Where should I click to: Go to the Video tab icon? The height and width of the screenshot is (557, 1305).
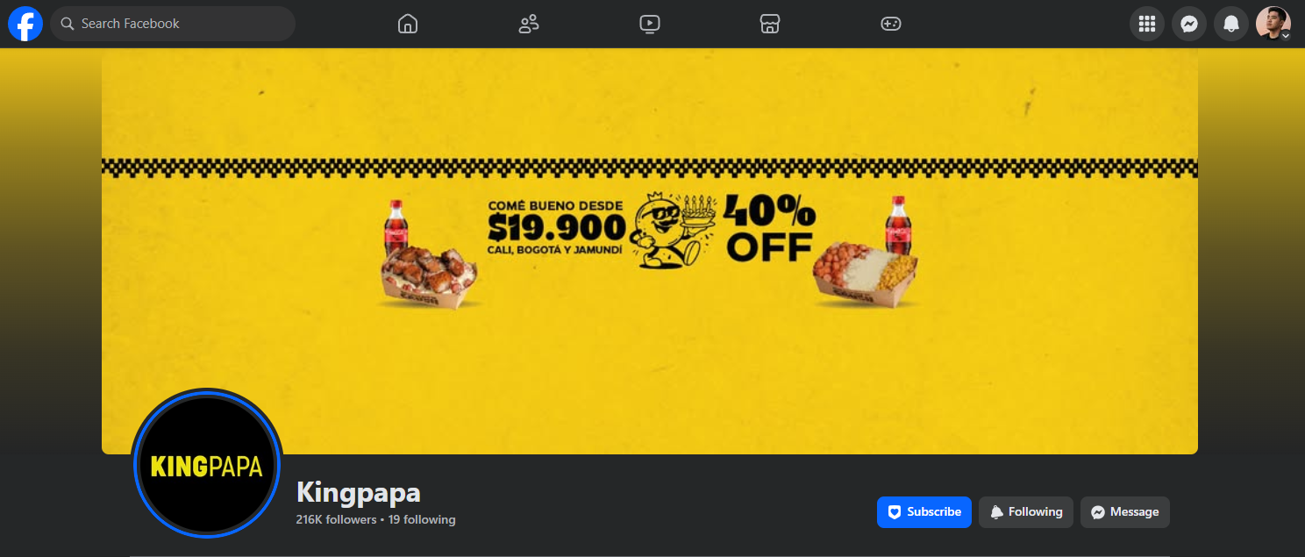point(650,24)
